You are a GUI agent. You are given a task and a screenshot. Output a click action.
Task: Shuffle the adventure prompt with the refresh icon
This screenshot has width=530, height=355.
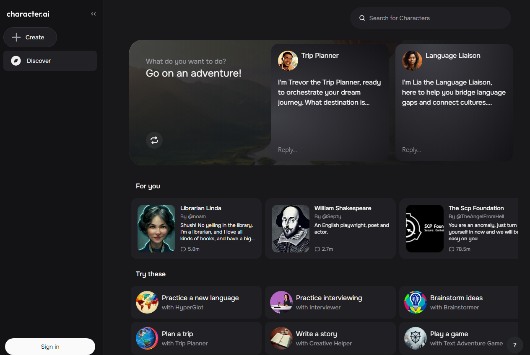(x=154, y=140)
